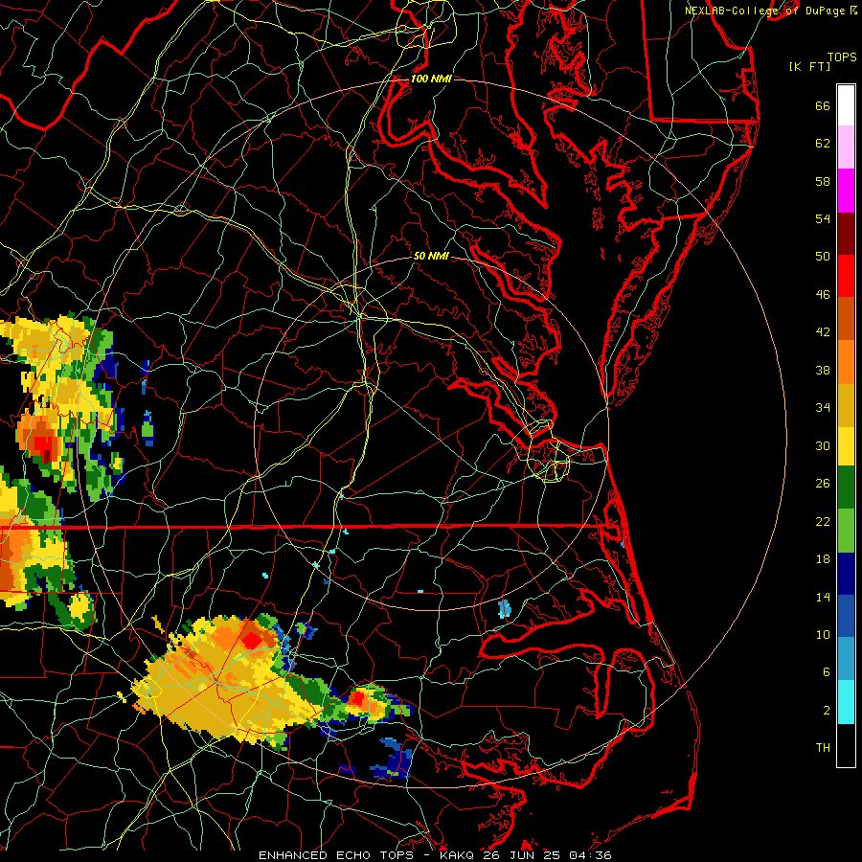
Task: Click the TH legend label
Action: [823, 748]
